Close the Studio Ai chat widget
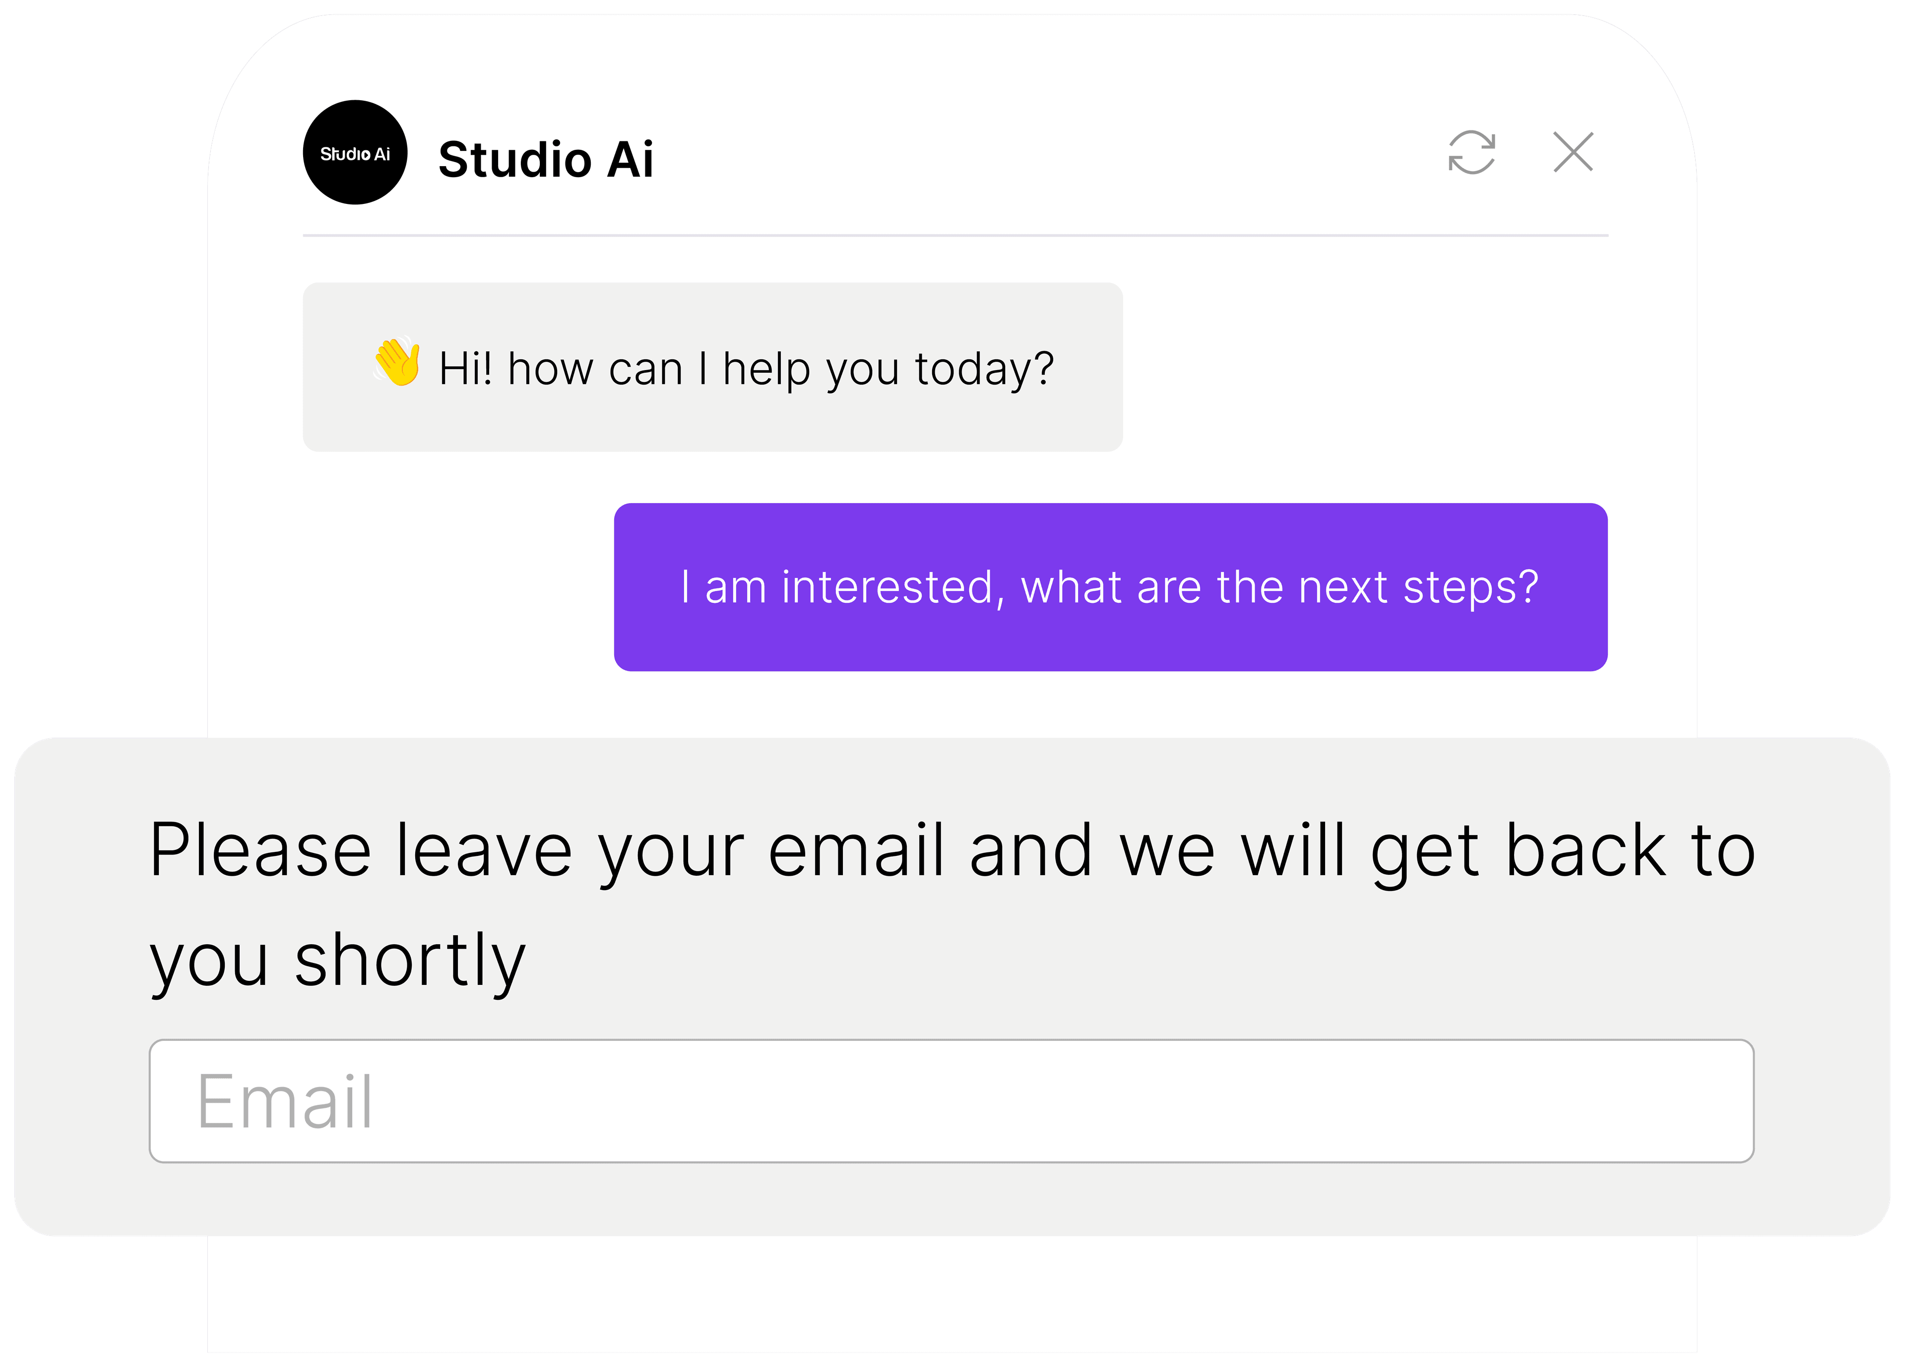Image resolution: width=1905 pixels, height=1355 pixels. point(1573,153)
